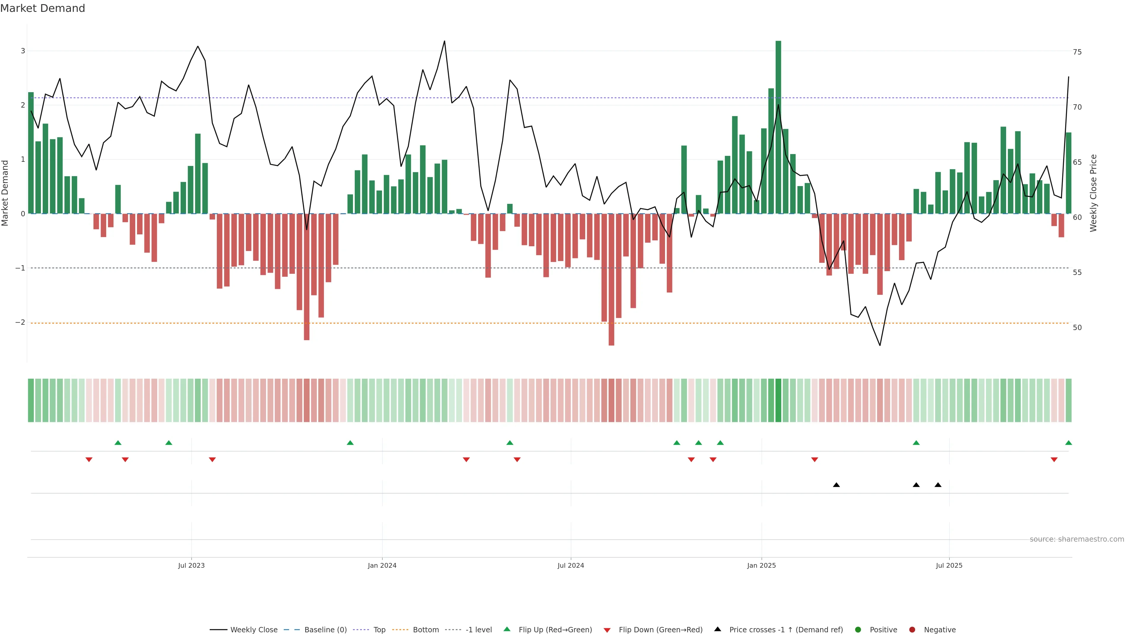Click the Market Demand chart title

[42, 8]
